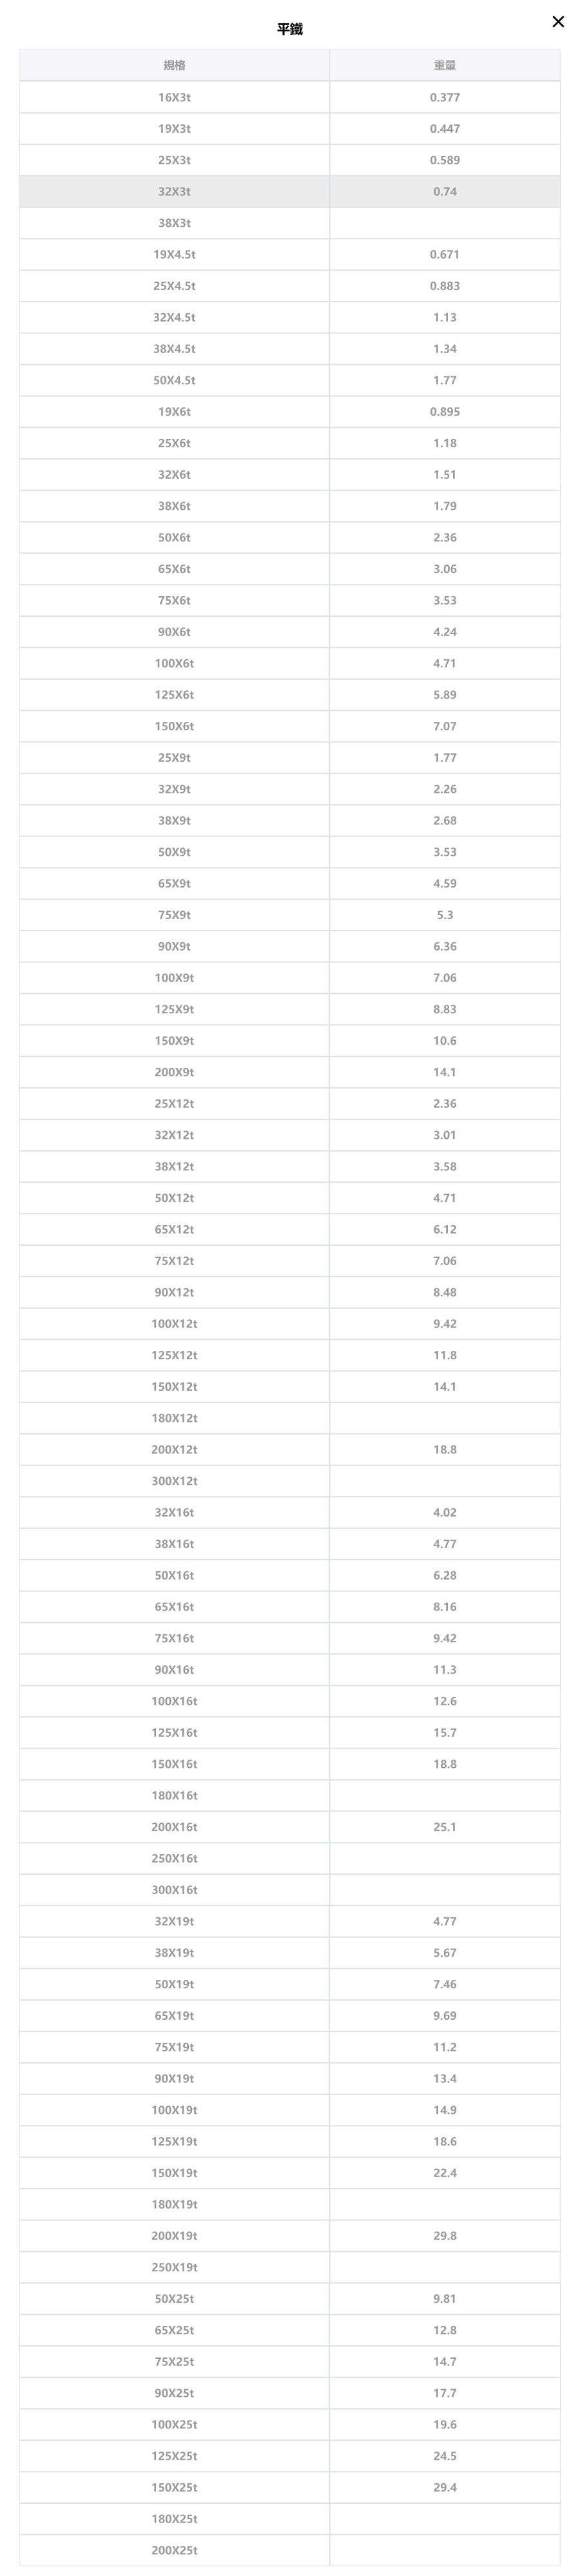Click the 200X9t row

(x=290, y=1072)
